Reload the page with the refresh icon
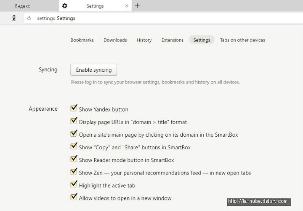The height and width of the screenshot is (211, 303). click(29, 18)
